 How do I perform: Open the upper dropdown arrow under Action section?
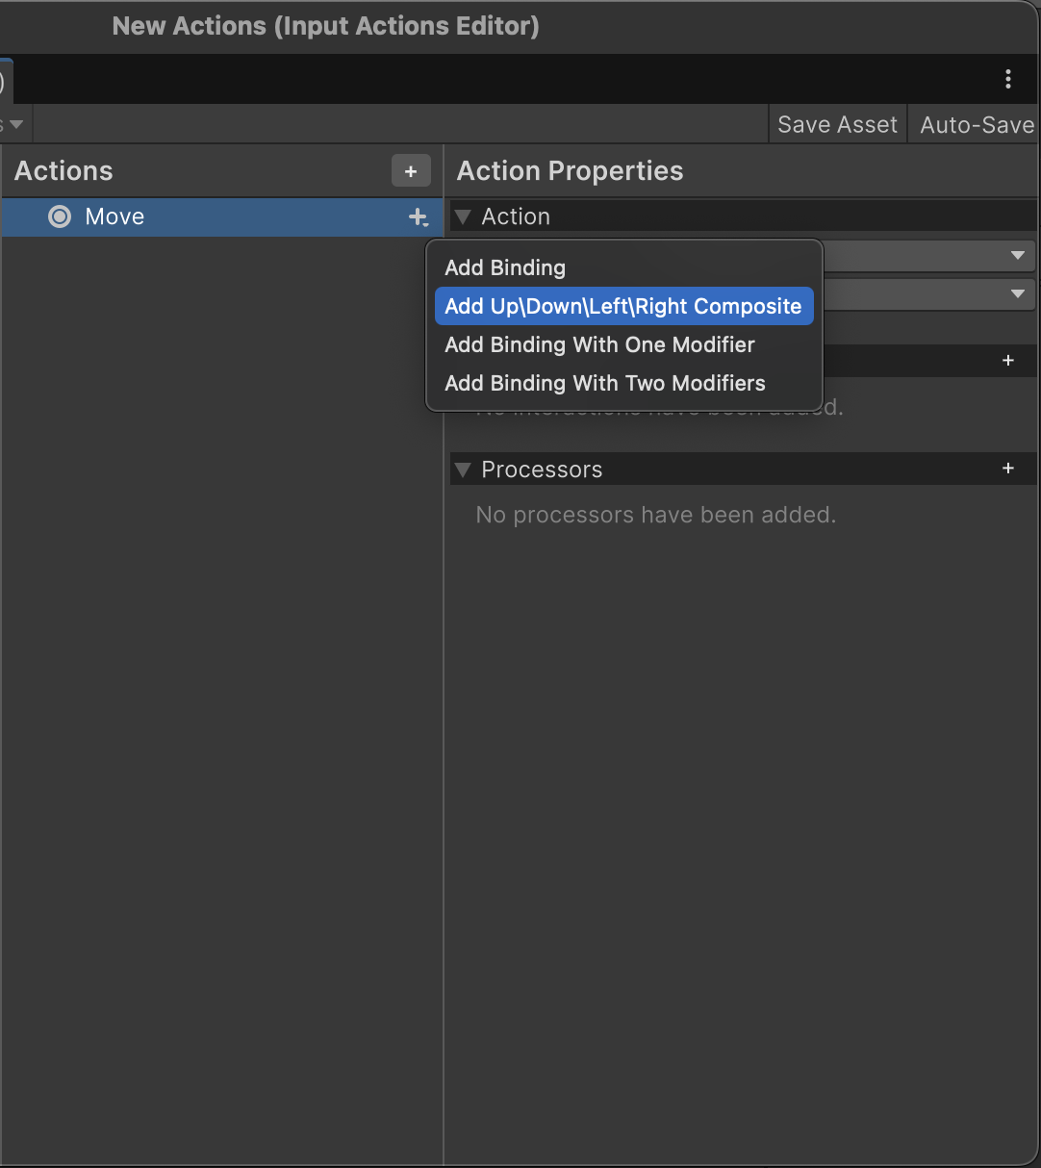point(1017,256)
